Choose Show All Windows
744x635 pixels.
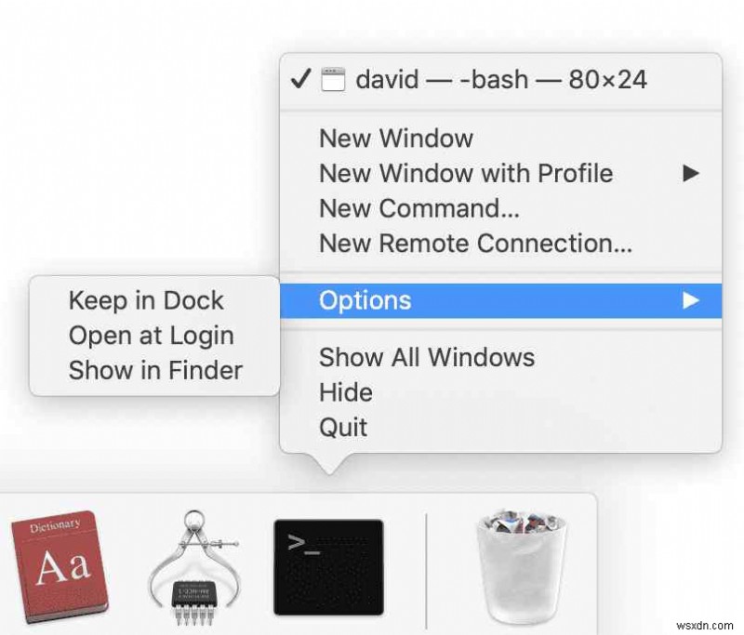[x=427, y=358]
